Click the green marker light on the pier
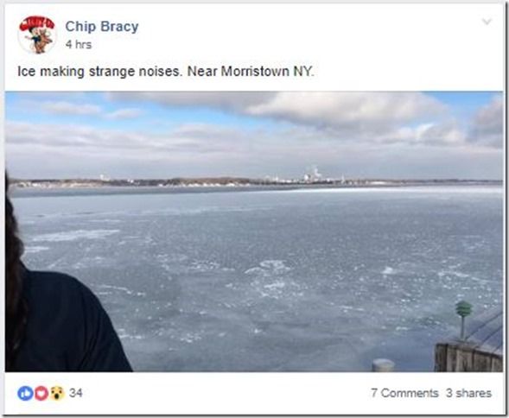This screenshot has height=418, width=509. [x=463, y=309]
